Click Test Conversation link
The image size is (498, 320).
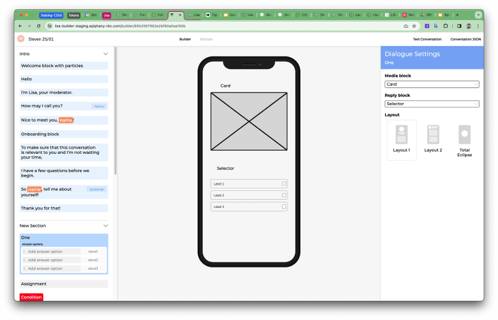pyautogui.click(x=427, y=39)
